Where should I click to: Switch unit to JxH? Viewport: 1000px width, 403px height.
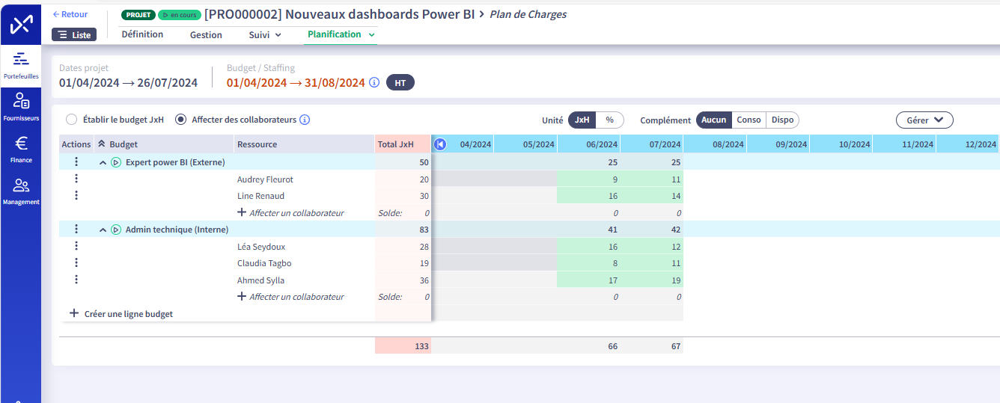582,120
